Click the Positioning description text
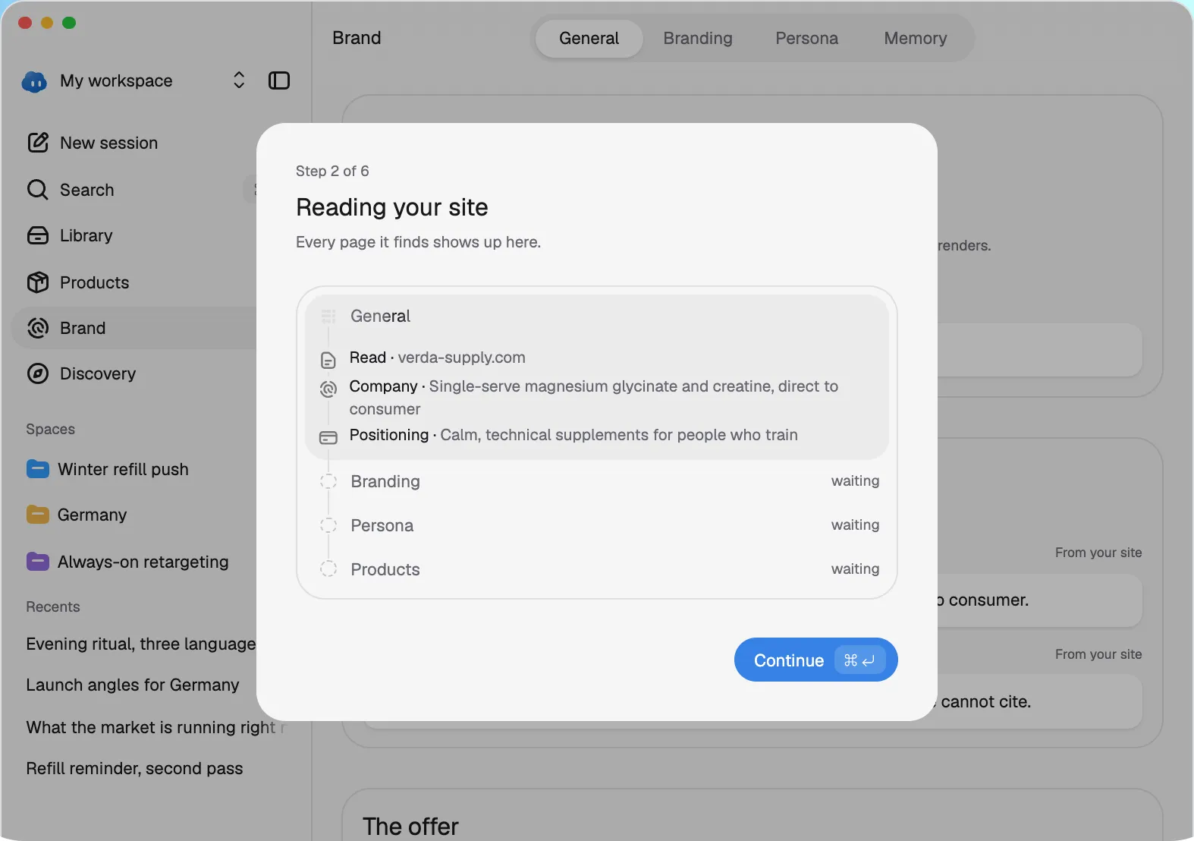Screen dimensions: 1194x841 point(619,435)
